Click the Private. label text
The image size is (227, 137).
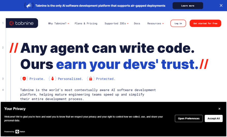point(37,79)
